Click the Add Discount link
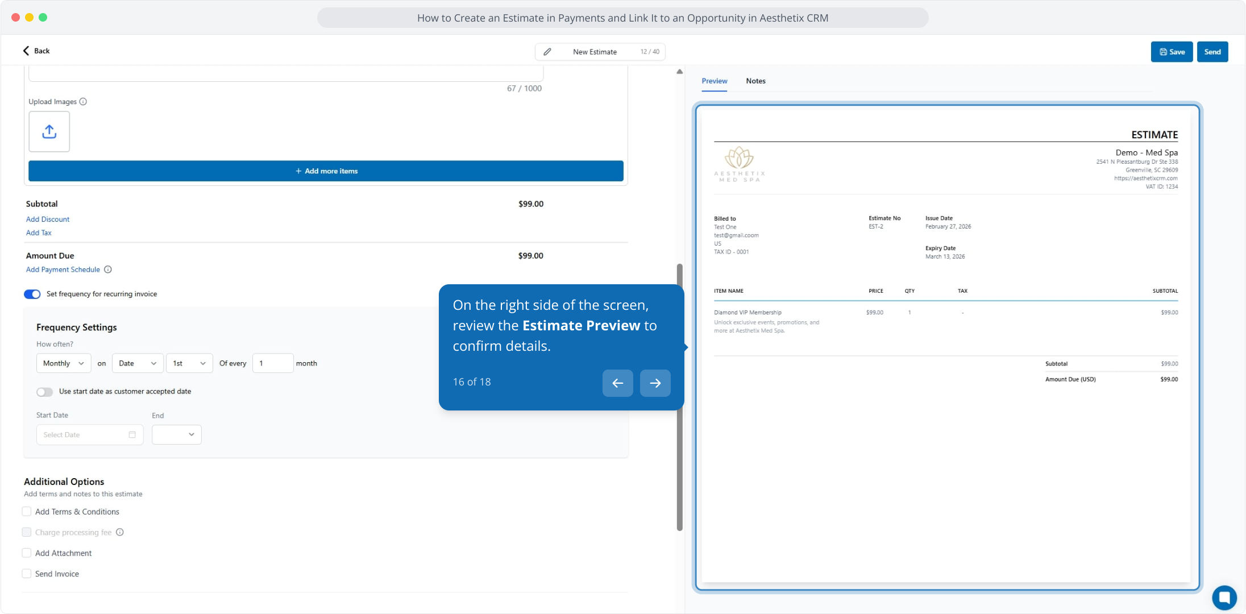The width and height of the screenshot is (1246, 614). 48,219
